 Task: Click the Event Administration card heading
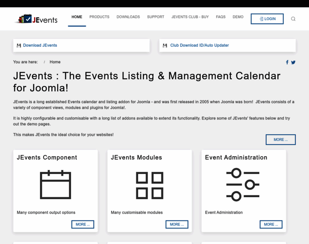236,157
